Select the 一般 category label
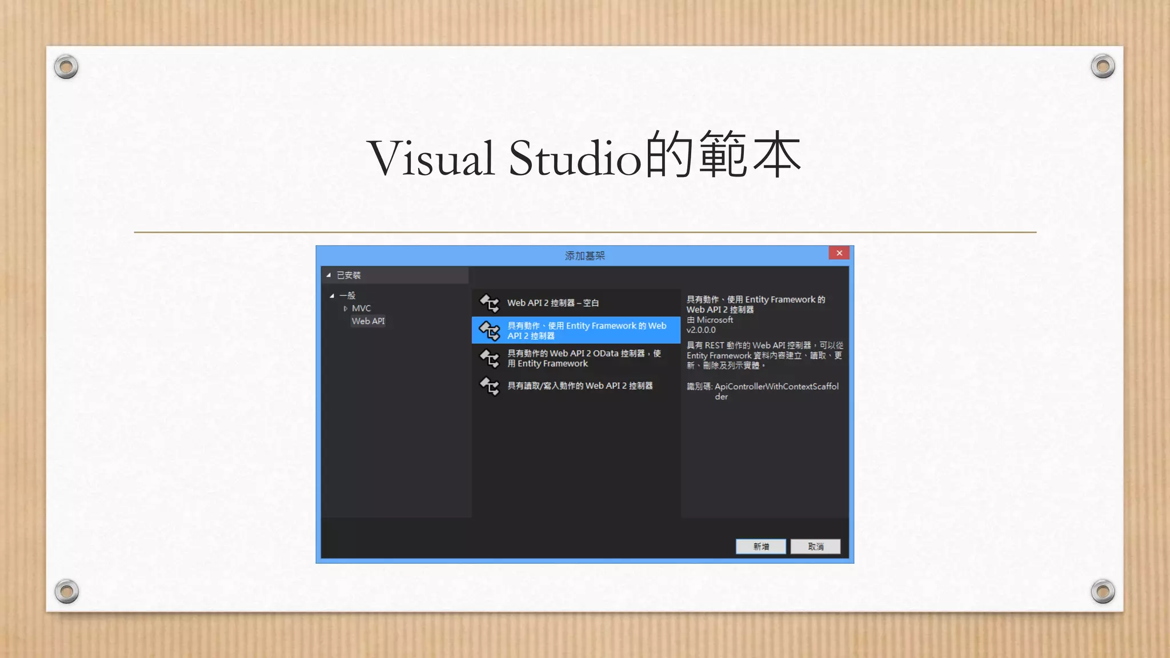 pos(347,296)
